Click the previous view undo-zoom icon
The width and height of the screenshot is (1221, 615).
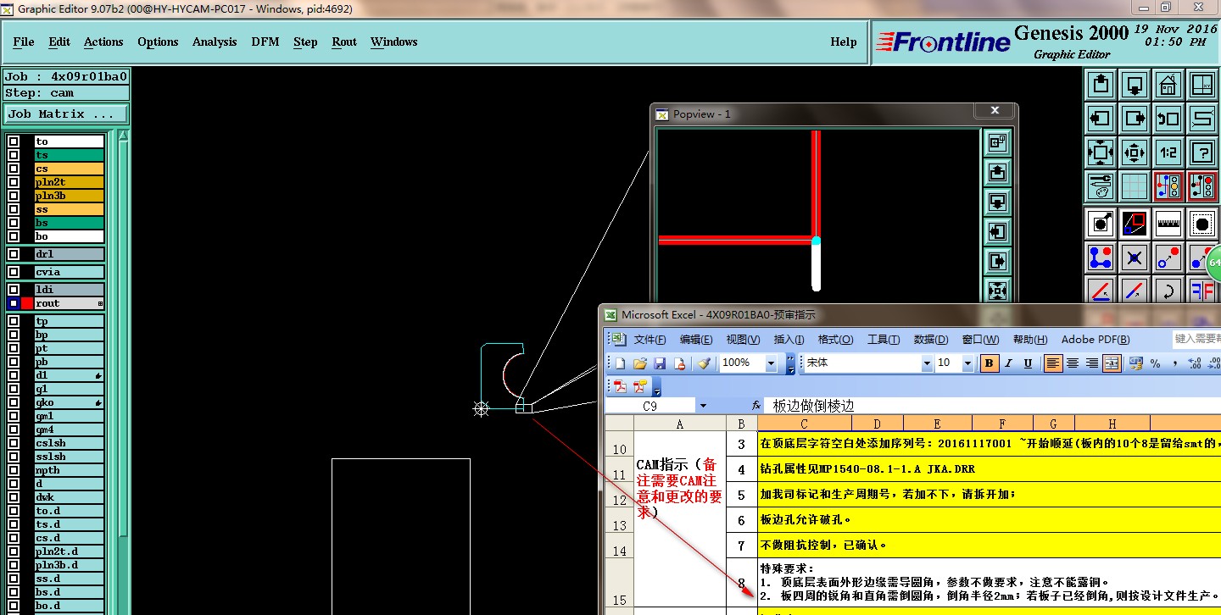[x=1168, y=119]
